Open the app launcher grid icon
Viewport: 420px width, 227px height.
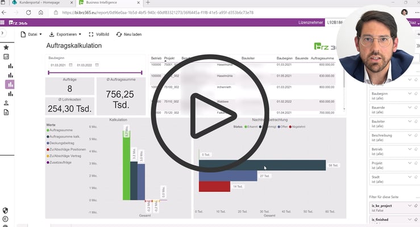tap(3, 23)
